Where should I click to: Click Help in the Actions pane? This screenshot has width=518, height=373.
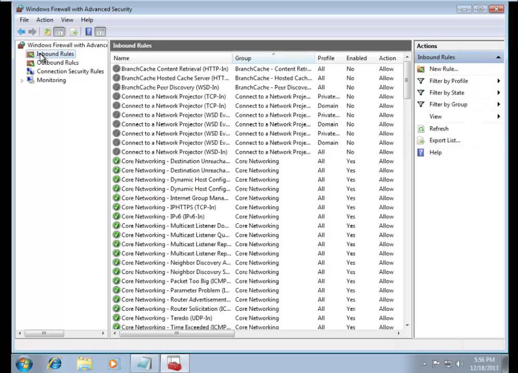coord(435,152)
